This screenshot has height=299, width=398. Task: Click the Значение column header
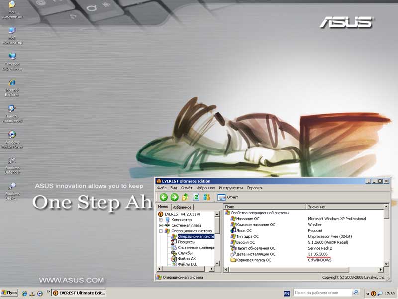point(316,207)
